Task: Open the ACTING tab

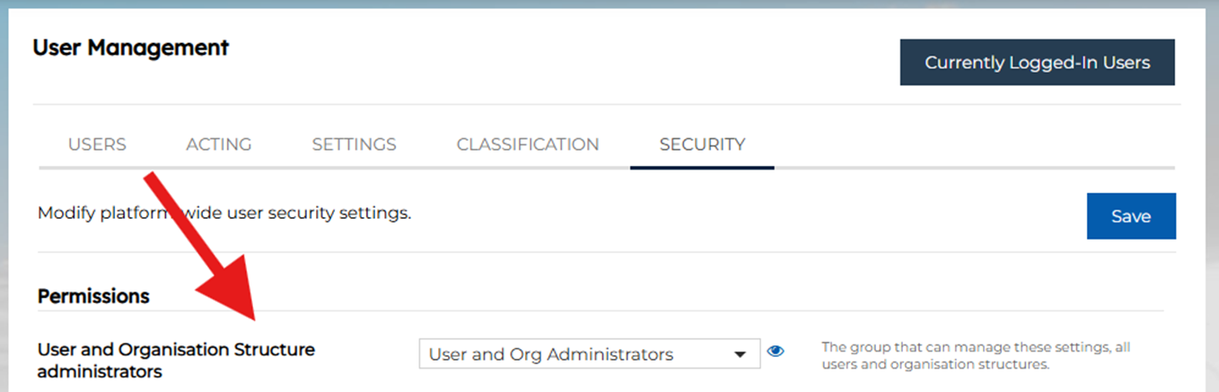Action: [x=218, y=144]
